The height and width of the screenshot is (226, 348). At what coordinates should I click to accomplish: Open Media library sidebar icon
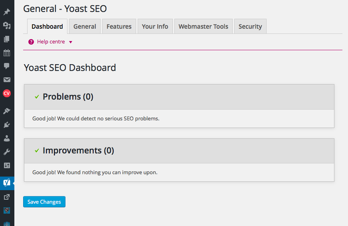pyautogui.click(x=7, y=26)
